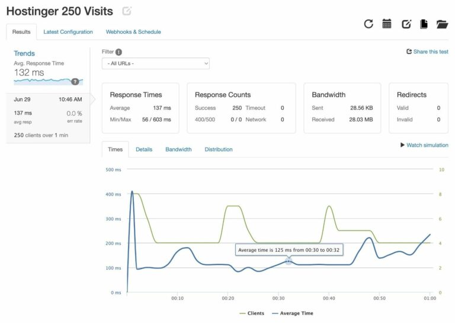Viewport: 455px width, 323px height.
Task: Click the refresh/rerun test icon
Action: pyautogui.click(x=369, y=24)
